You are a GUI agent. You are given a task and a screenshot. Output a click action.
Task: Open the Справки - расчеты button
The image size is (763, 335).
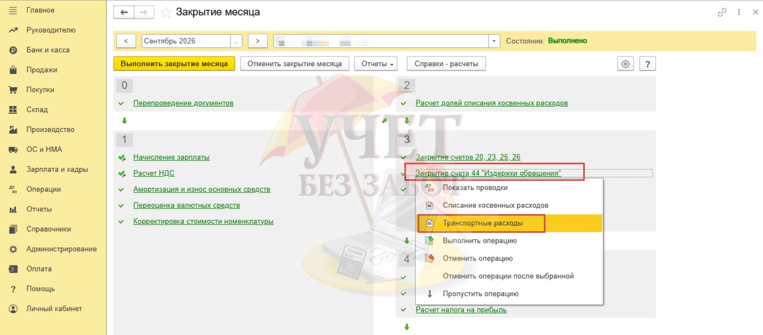point(446,64)
